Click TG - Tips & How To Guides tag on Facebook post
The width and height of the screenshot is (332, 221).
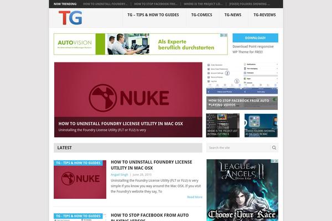point(78,216)
